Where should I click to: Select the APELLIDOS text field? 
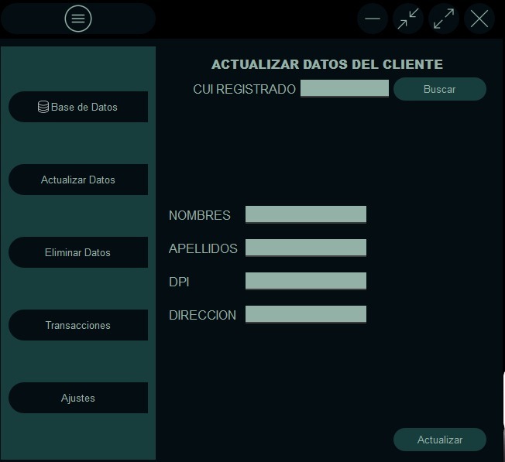306,248
